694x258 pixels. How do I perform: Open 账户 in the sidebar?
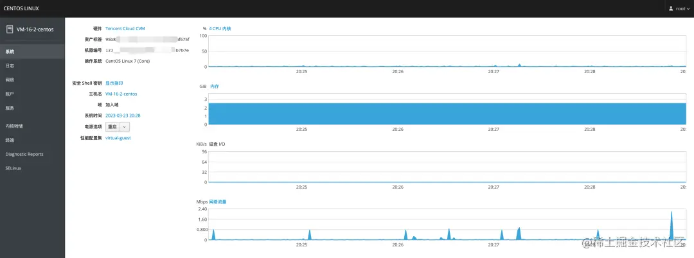(x=32, y=94)
